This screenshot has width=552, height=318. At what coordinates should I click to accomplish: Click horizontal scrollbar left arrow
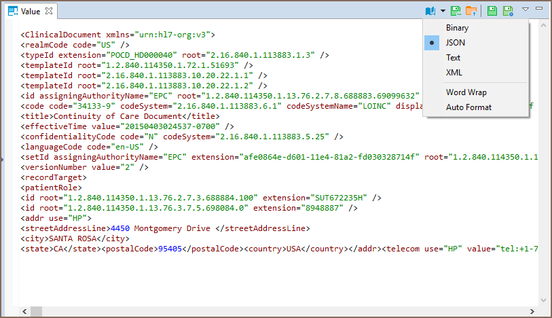point(23,311)
